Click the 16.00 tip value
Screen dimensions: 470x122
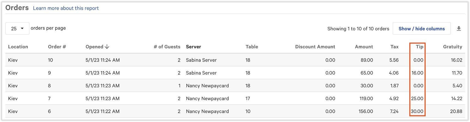pos(417,73)
